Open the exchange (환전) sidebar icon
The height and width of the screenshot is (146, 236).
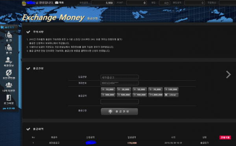tap(9, 49)
